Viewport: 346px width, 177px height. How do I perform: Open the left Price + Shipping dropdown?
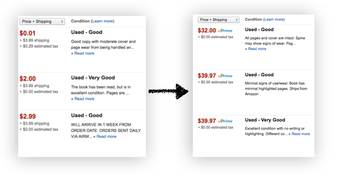click(x=42, y=21)
